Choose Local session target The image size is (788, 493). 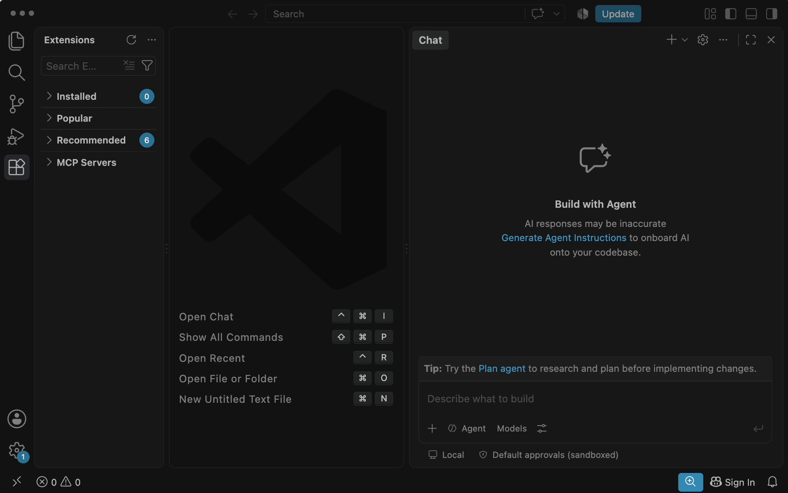[446, 455]
